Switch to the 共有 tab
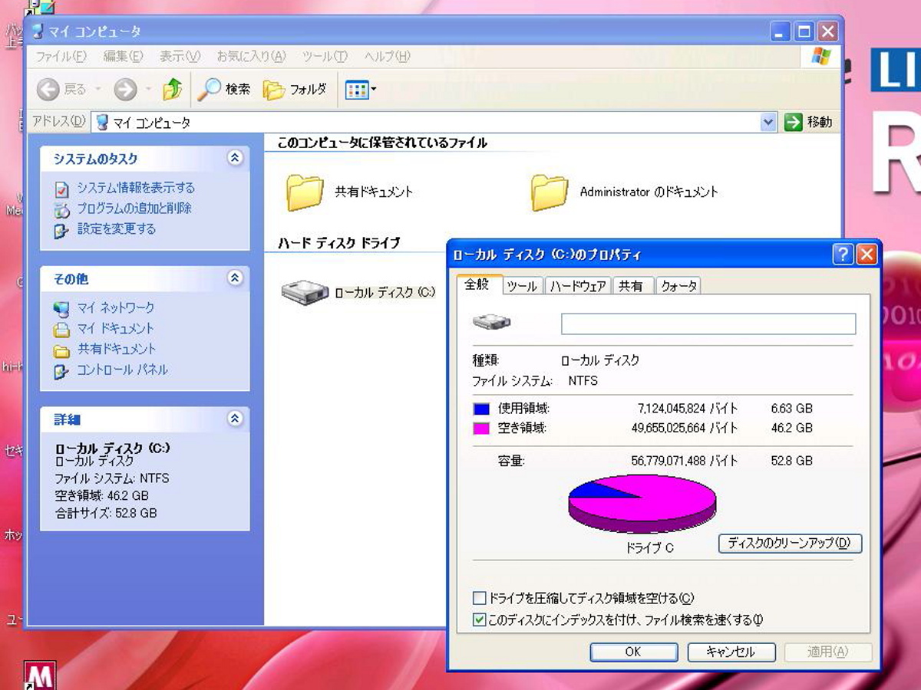 pos(632,286)
